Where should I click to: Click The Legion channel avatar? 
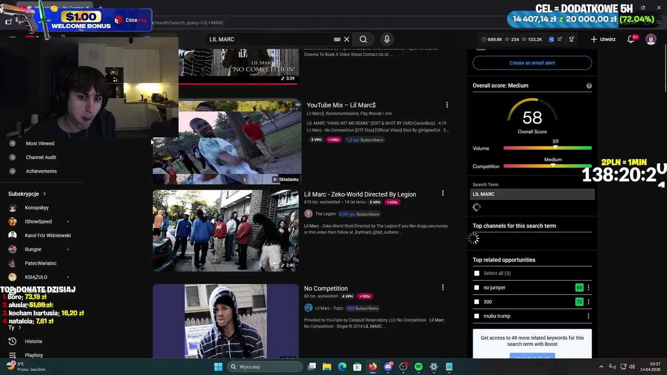(x=308, y=214)
